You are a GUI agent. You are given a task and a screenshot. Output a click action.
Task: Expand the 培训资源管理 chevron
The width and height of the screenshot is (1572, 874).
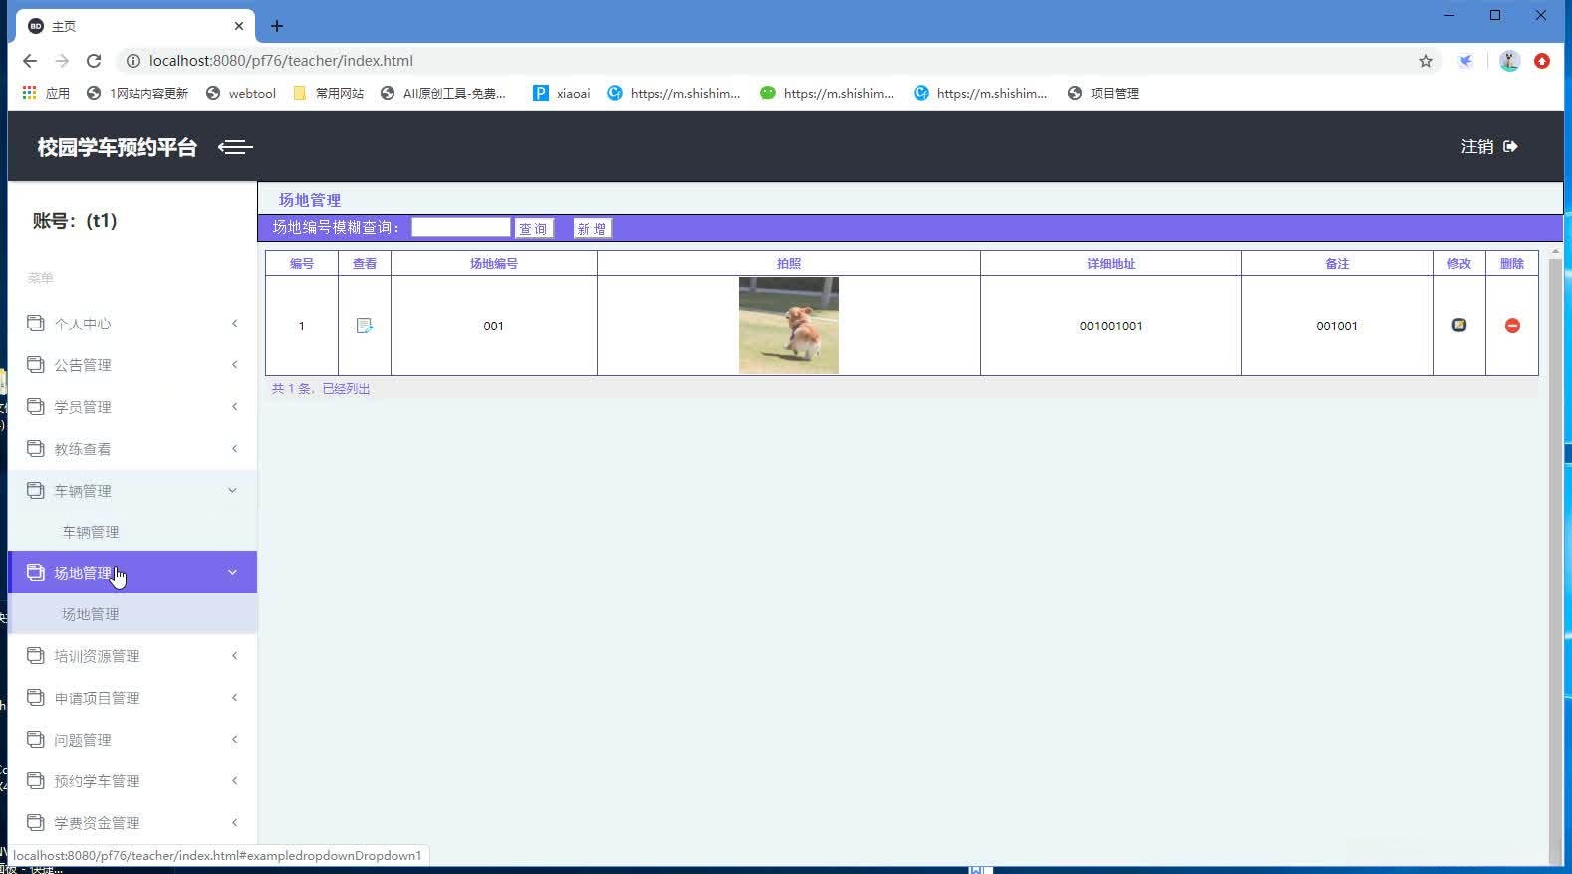pos(234,655)
